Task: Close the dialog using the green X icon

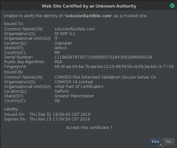Action: pos(172,6)
